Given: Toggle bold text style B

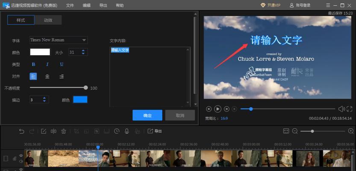Looking at the screenshot, I should pos(34,64).
